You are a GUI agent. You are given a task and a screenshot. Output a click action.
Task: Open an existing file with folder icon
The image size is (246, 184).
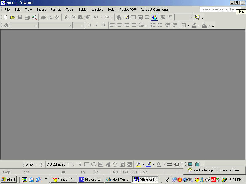point(13,17)
